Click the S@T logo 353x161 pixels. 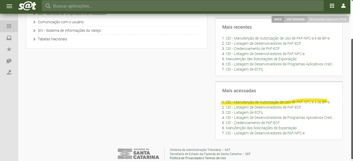(27, 6)
